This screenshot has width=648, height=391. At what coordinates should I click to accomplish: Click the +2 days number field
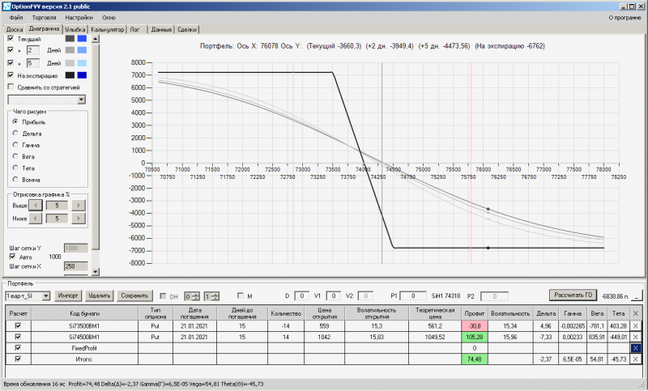tap(32, 50)
